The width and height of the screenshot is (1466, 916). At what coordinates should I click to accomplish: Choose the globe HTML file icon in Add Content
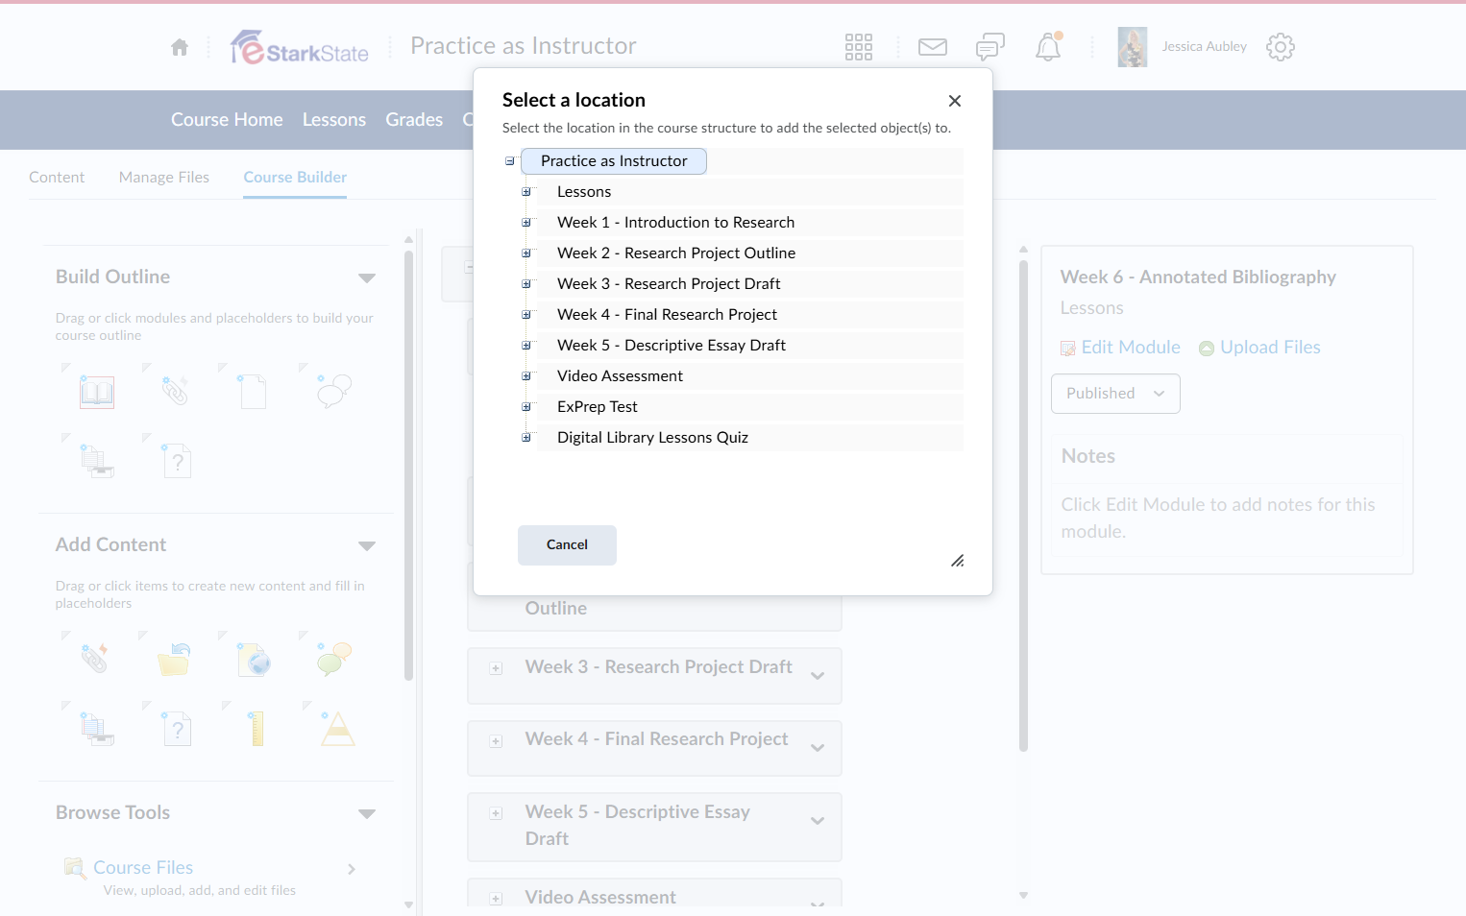click(x=255, y=660)
